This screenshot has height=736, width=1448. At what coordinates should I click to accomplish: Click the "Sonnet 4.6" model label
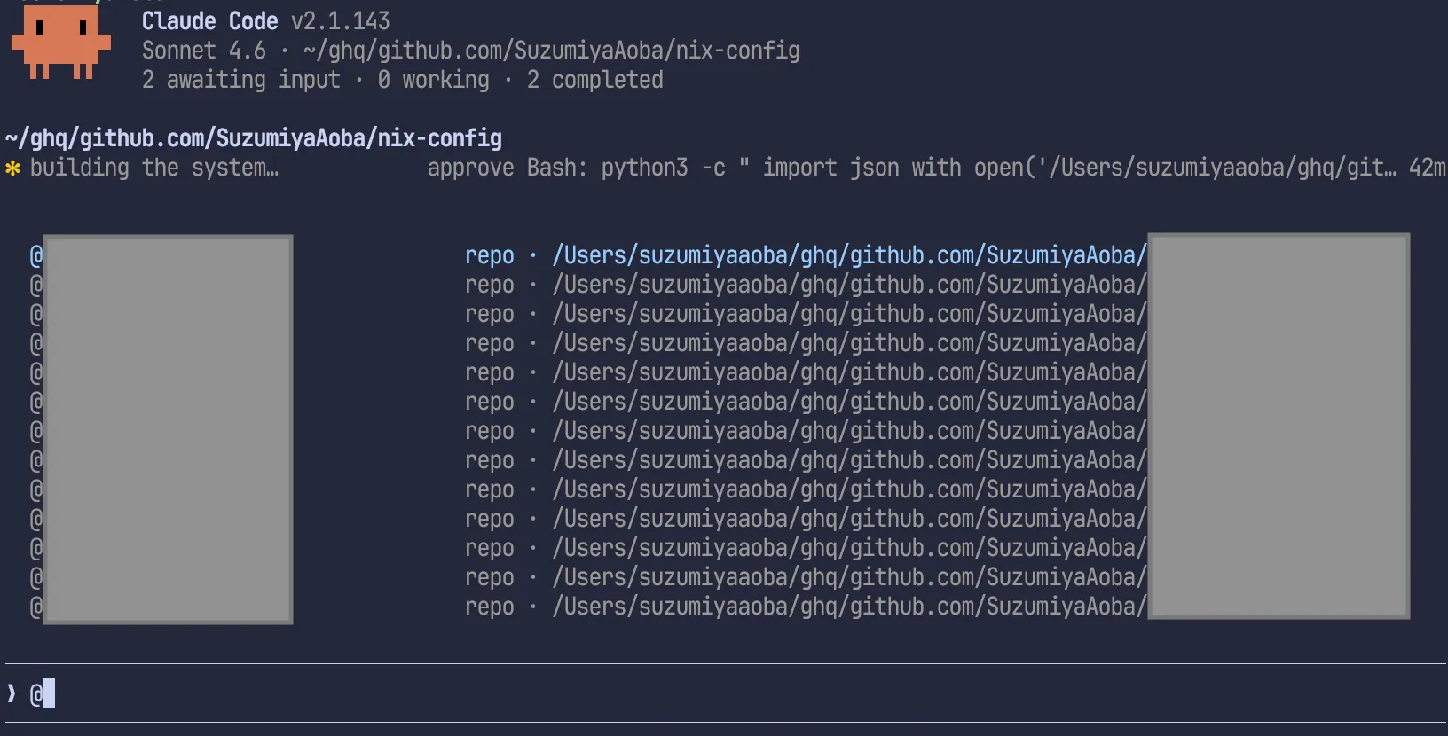click(x=204, y=51)
